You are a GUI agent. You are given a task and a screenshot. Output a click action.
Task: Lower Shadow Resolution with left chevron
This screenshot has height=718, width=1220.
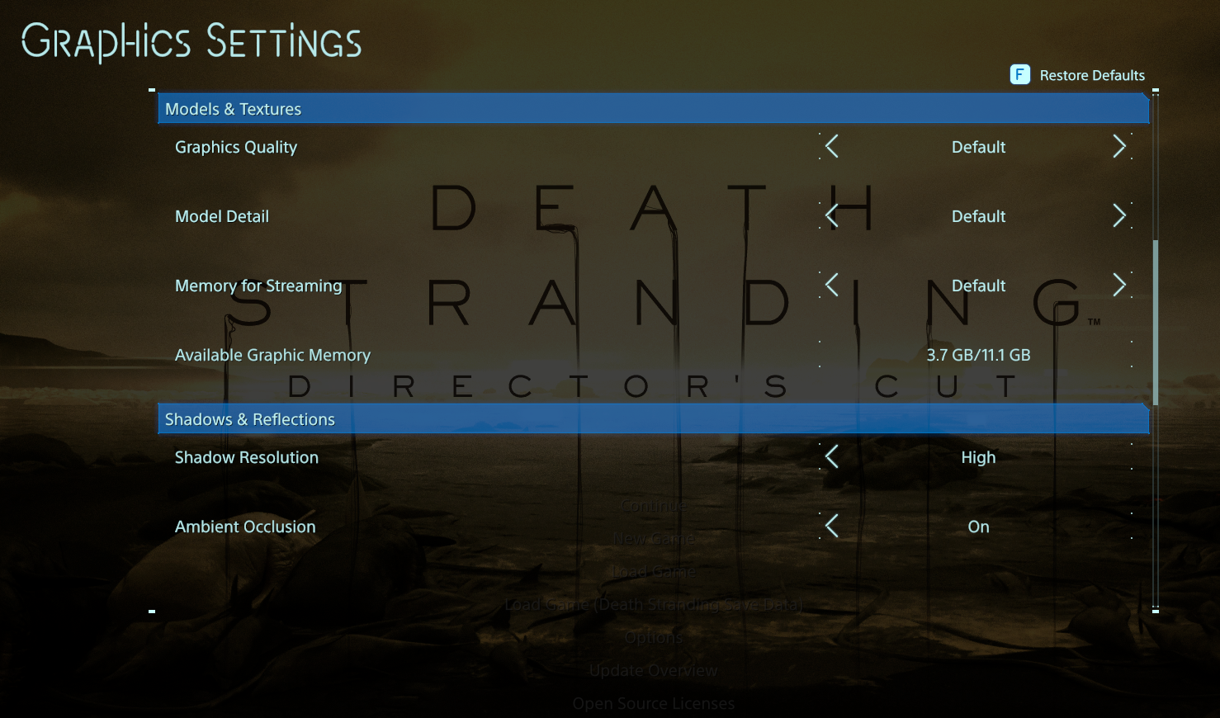click(x=832, y=457)
